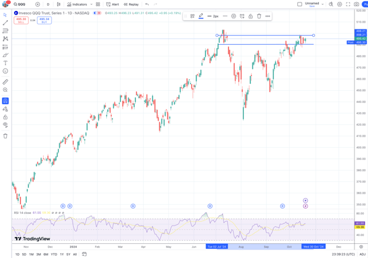Expand the favorite indicators dropdown arrow

pos(92,4)
